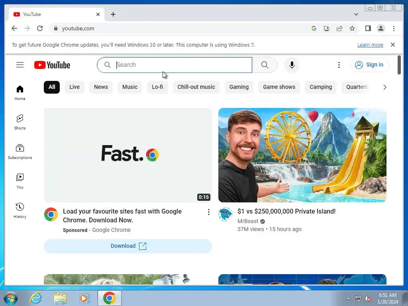The height and width of the screenshot is (306, 408).
Task: Click the taskbar clock showing 6:51 AM
Action: (387, 298)
